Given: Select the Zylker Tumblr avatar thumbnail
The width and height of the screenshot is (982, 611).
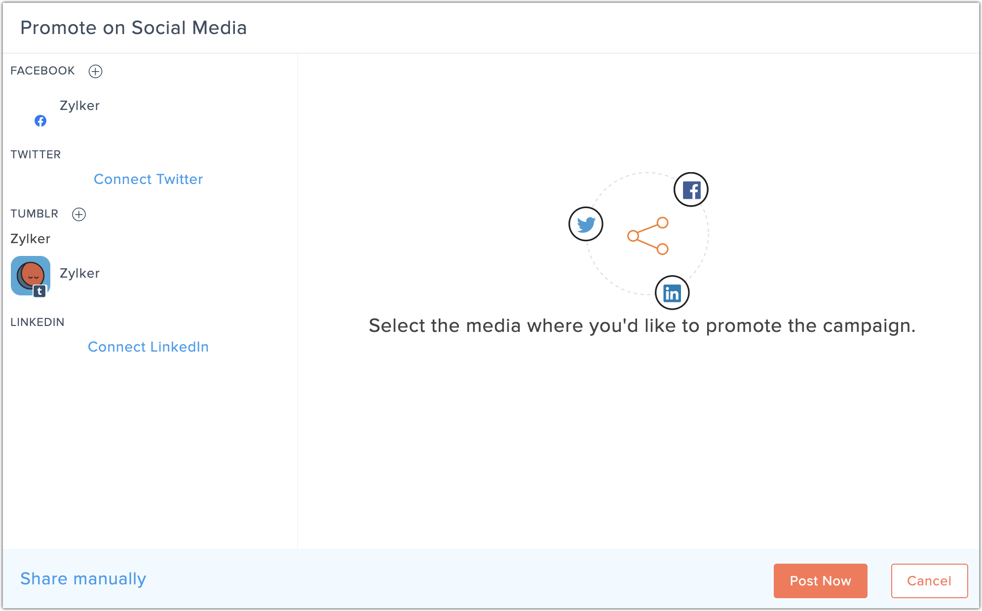Looking at the screenshot, I should tap(31, 276).
